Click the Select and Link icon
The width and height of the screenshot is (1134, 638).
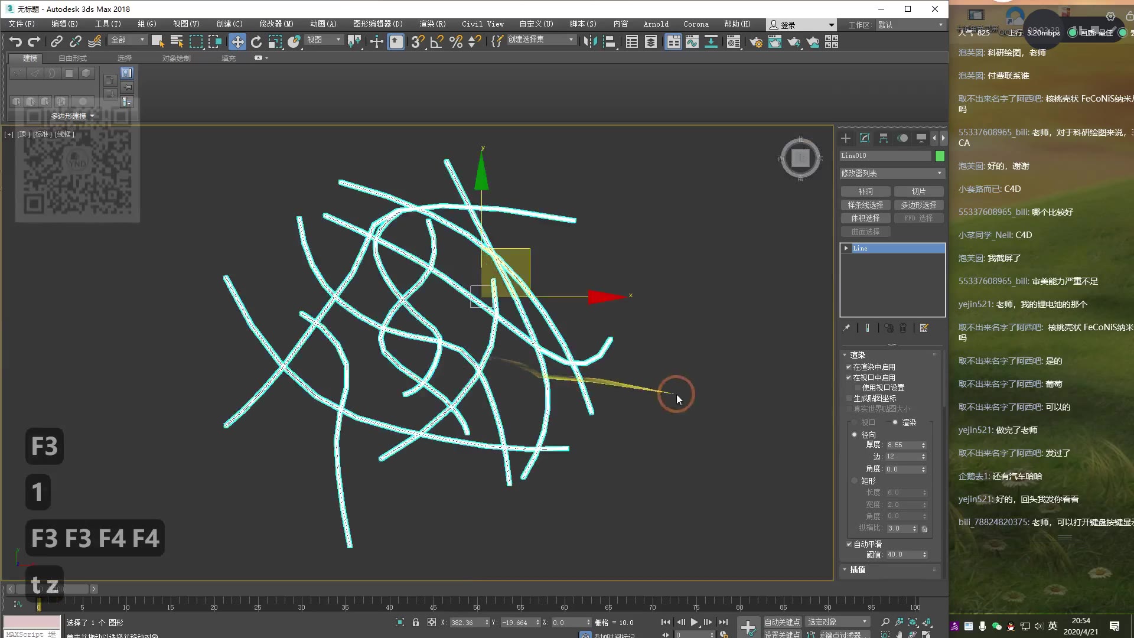point(57,41)
